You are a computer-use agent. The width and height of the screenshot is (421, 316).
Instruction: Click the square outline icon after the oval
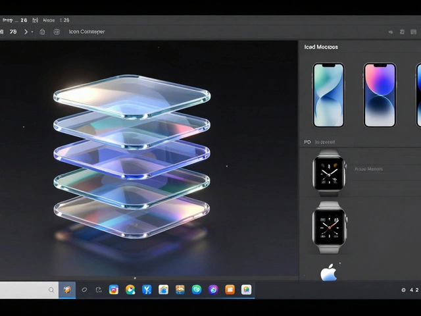pos(99,290)
